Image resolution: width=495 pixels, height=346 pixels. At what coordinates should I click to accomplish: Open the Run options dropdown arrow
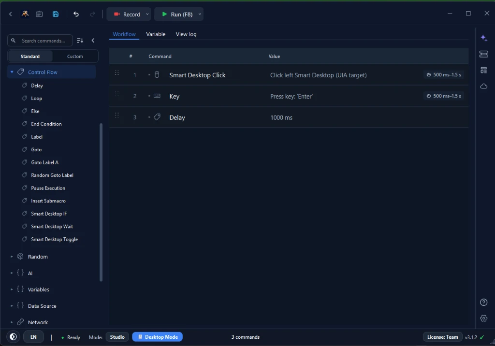200,14
